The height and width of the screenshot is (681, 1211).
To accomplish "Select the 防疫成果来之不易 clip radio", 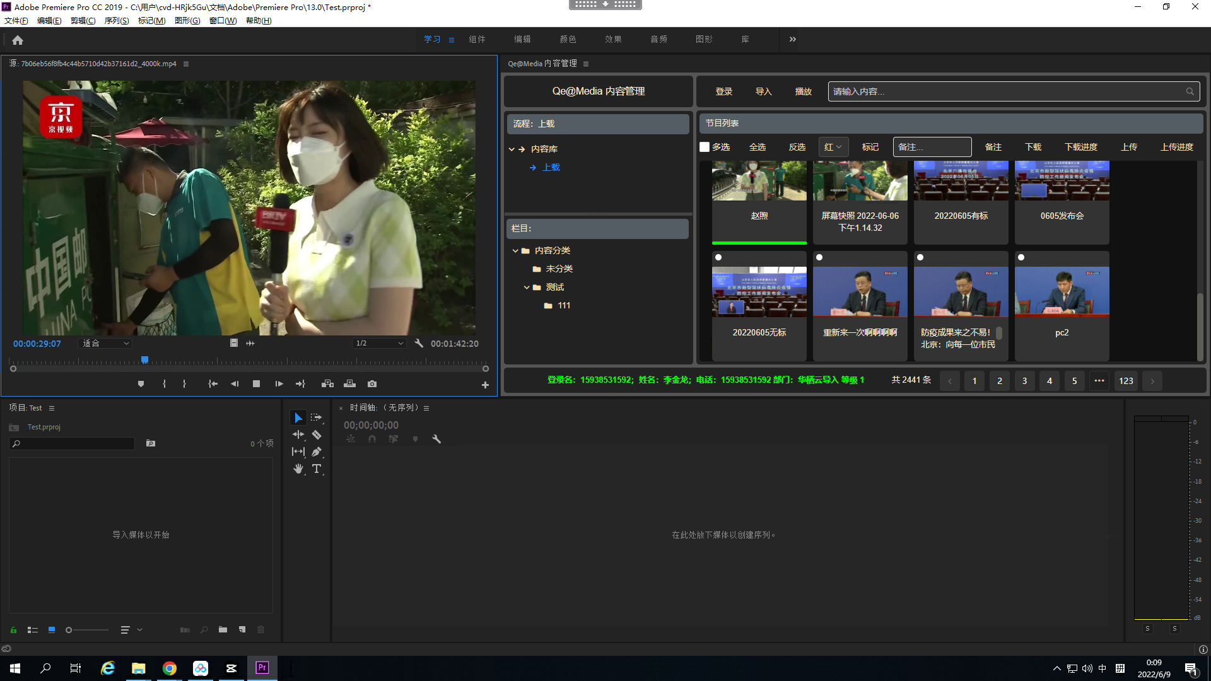I will click(920, 257).
